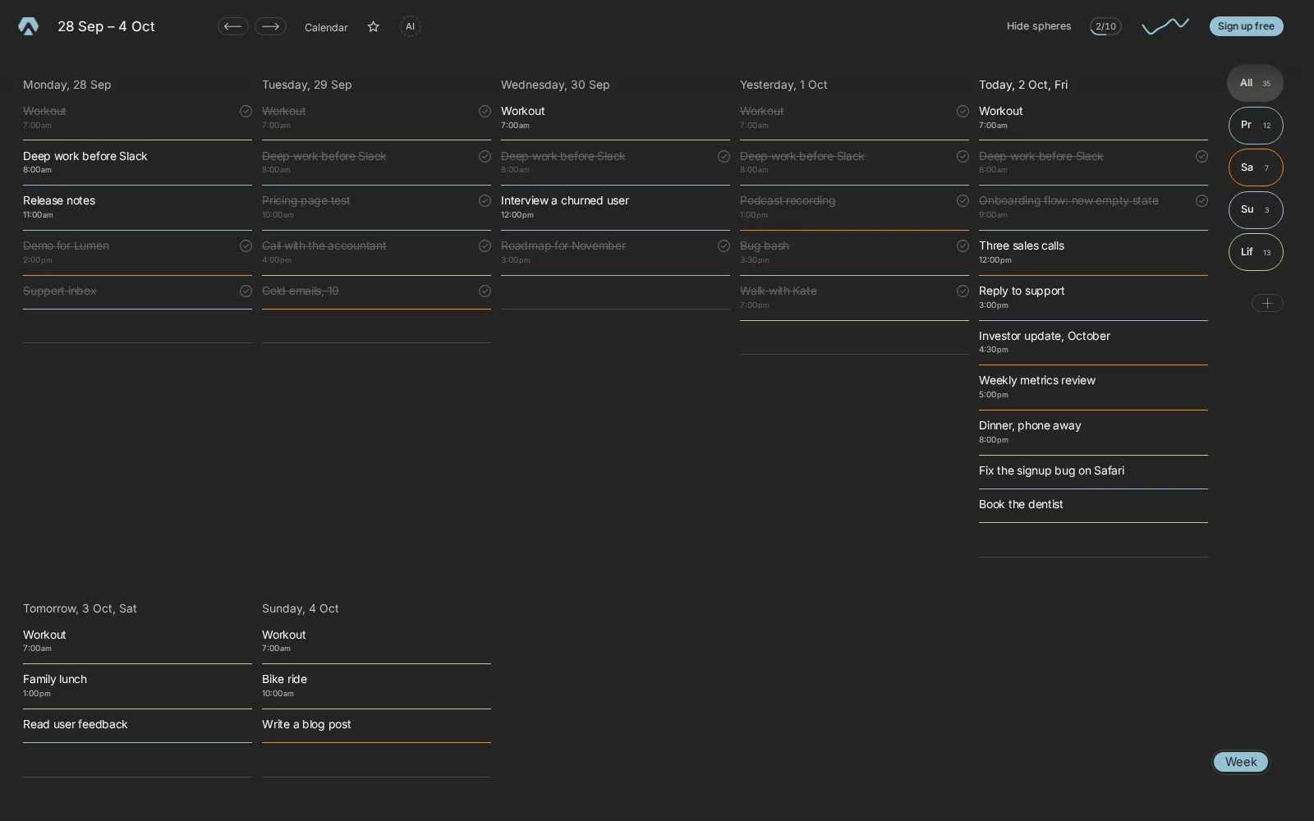Open the Week view switcher
1314x821 pixels.
[1241, 762]
